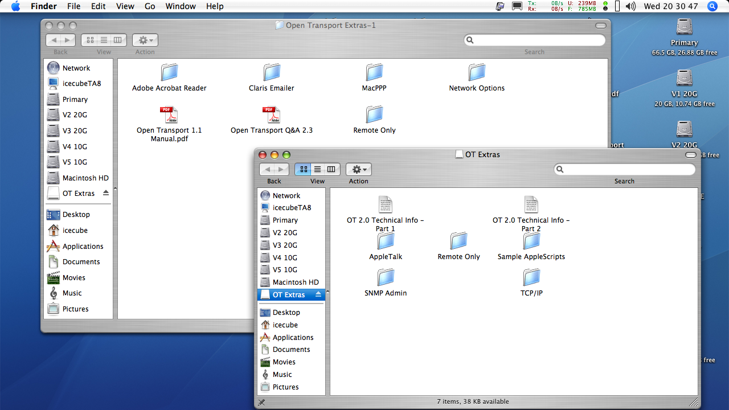
Task: Select icecubeTA8 in OT Extras sidebar
Action: click(292, 207)
